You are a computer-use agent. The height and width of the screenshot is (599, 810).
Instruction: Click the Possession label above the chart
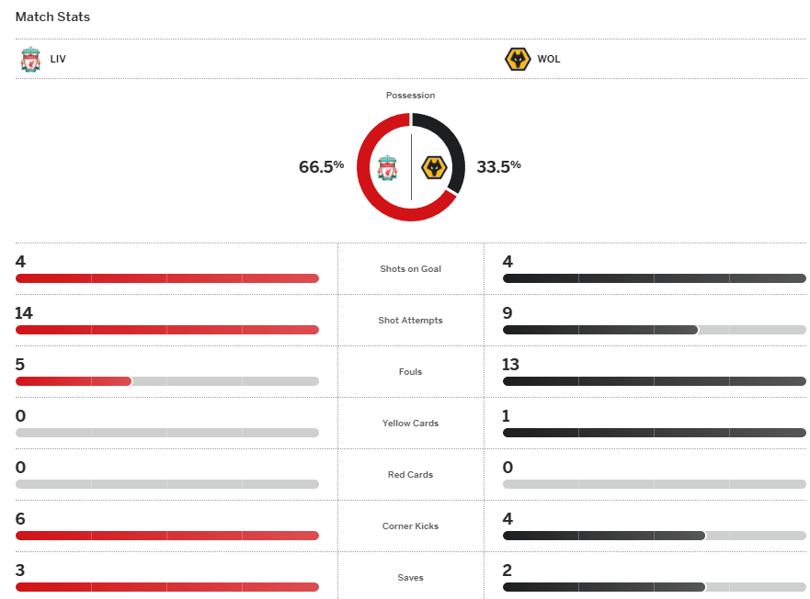pos(410,96)
